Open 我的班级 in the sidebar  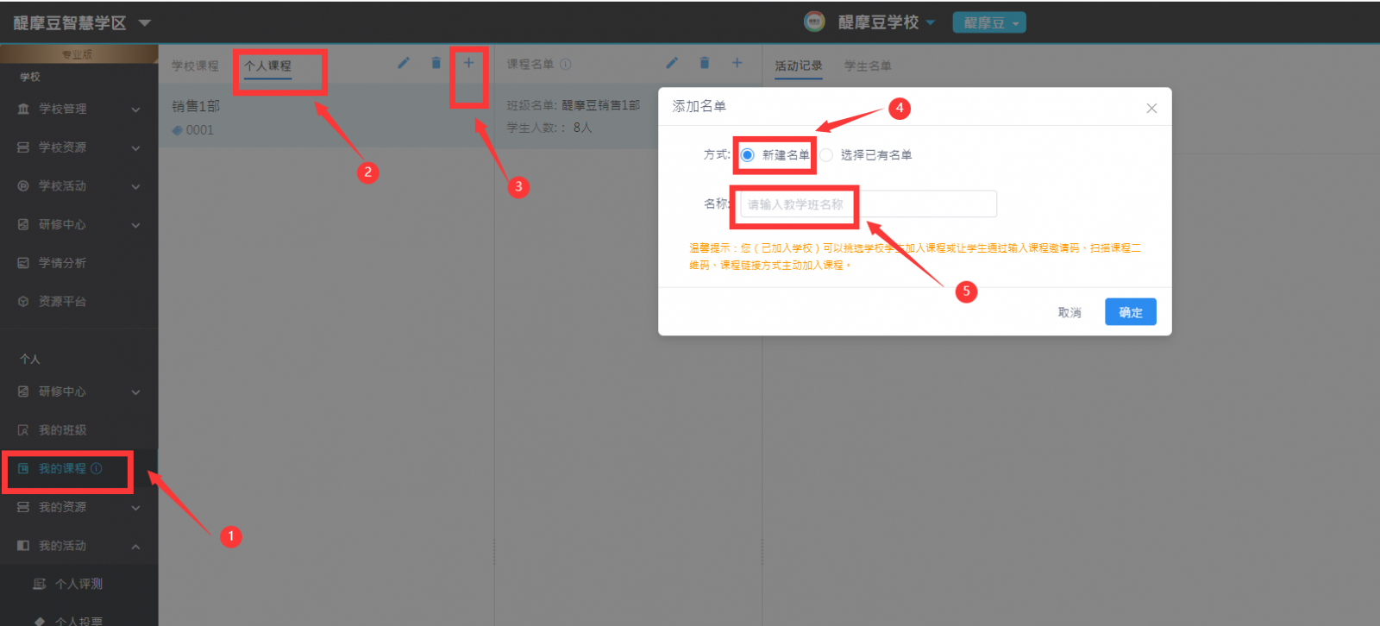click(x=62, y=430)
